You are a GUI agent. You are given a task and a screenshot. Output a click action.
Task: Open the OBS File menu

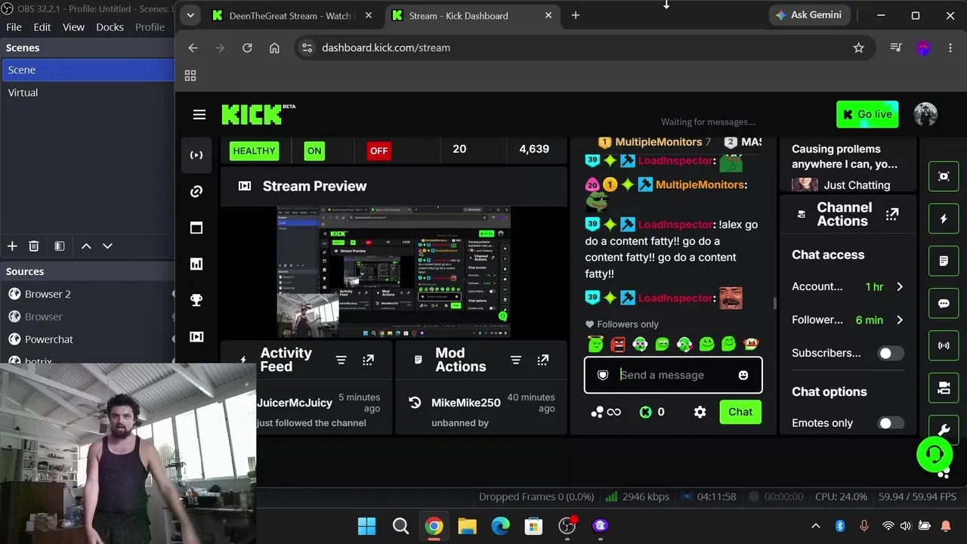coord(14,26)
